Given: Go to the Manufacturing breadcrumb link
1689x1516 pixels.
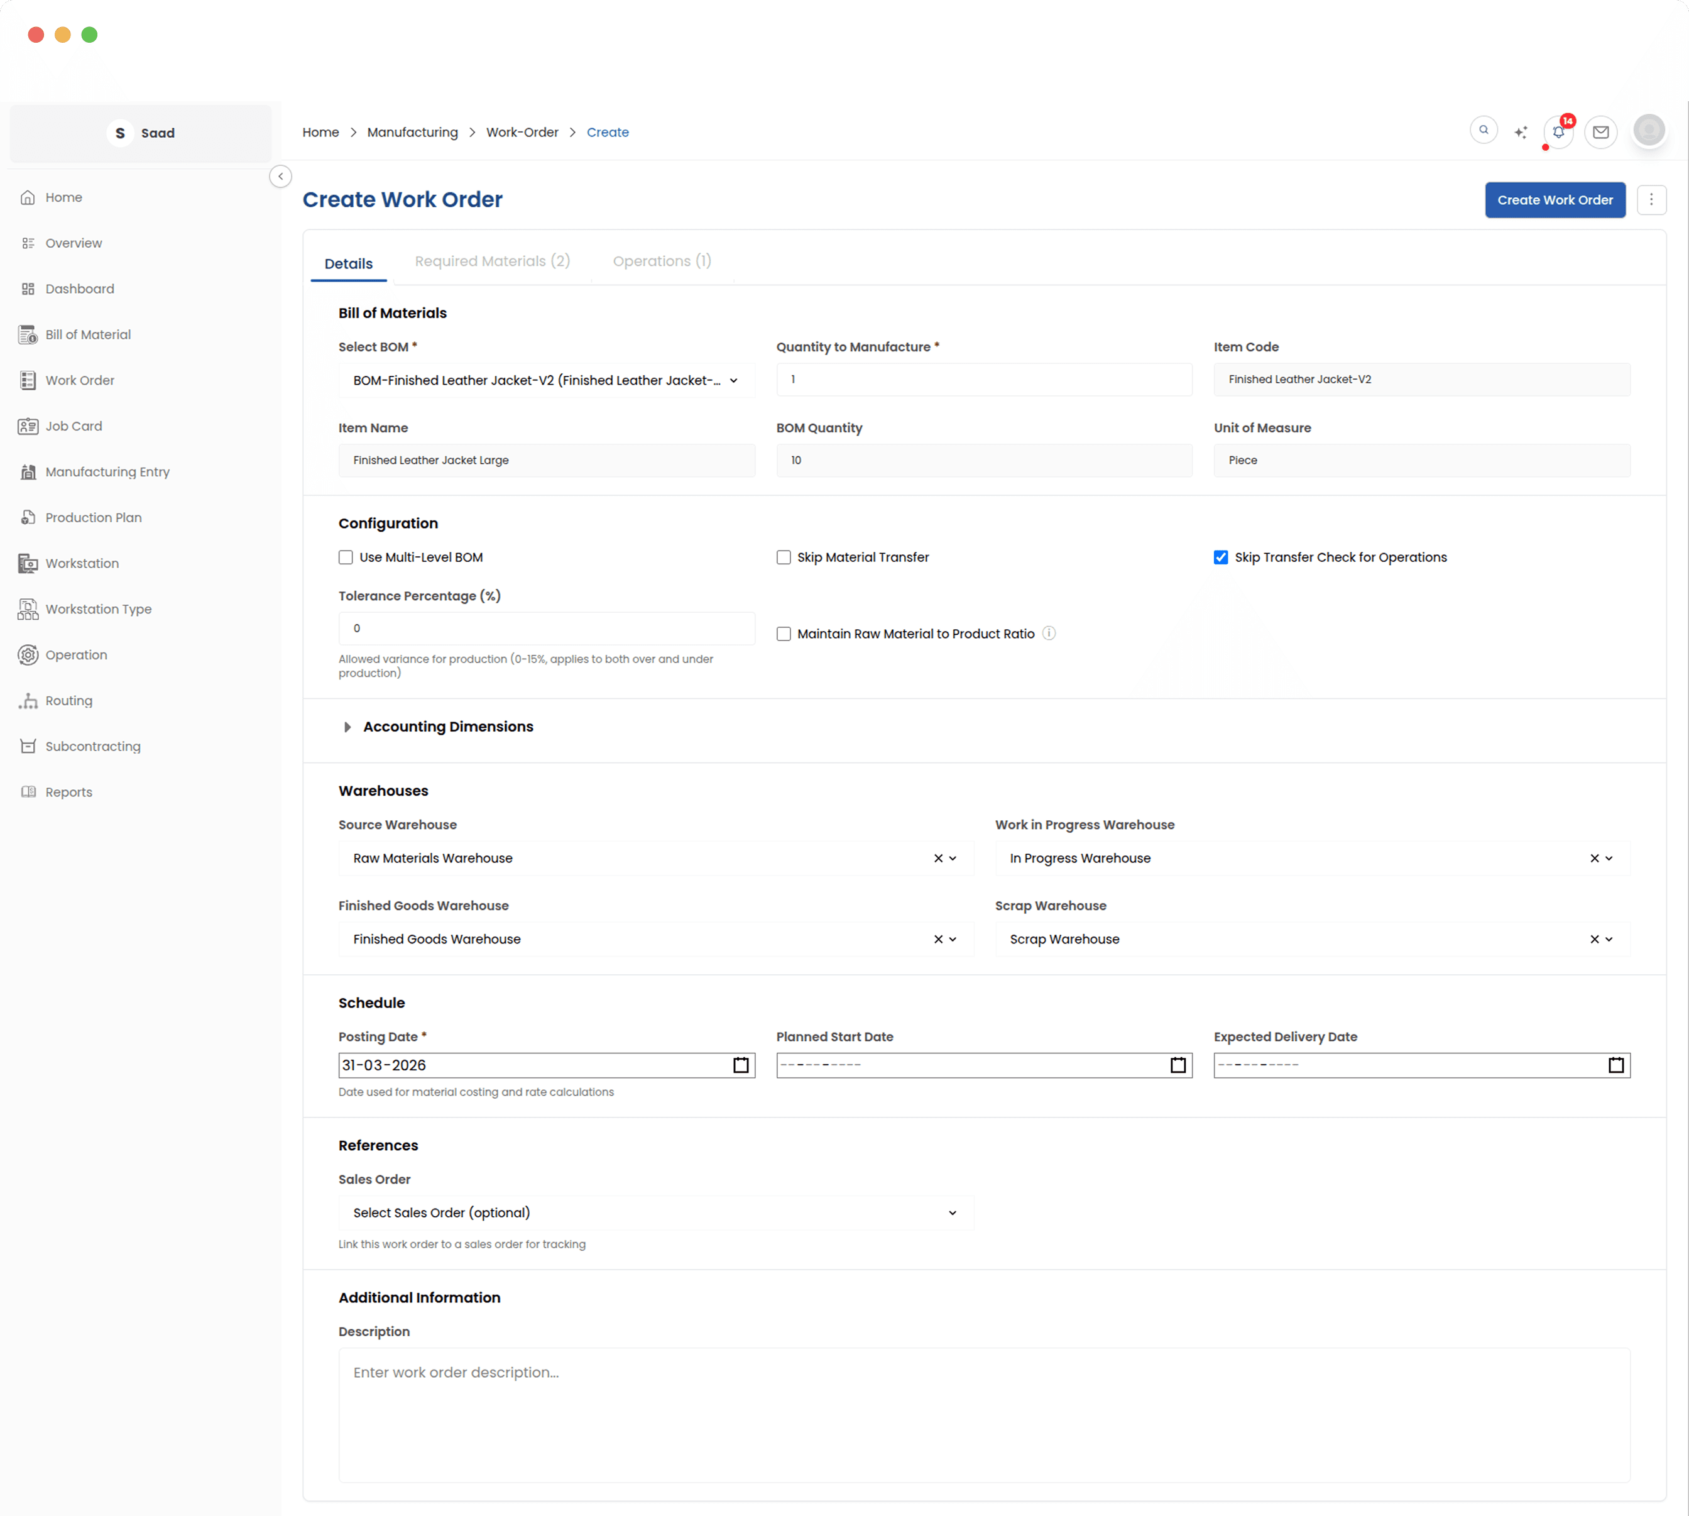Looking at the screenshot, I should 412,133.
